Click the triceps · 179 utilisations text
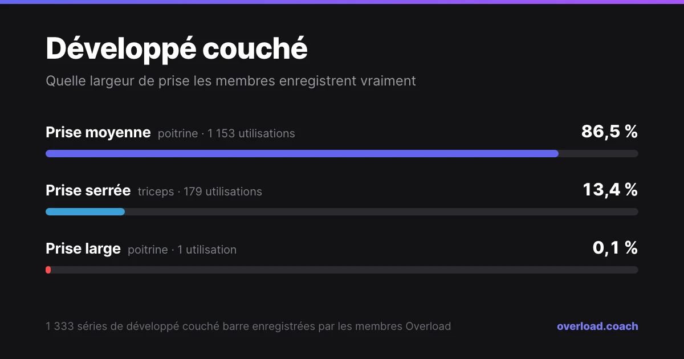Screen dimensions: 684x359 [x=200, y=192]
